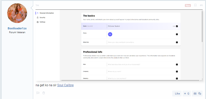Add Role using plus icon
The width and height of the screenshot is (206, 99).
tap(177, 65)
